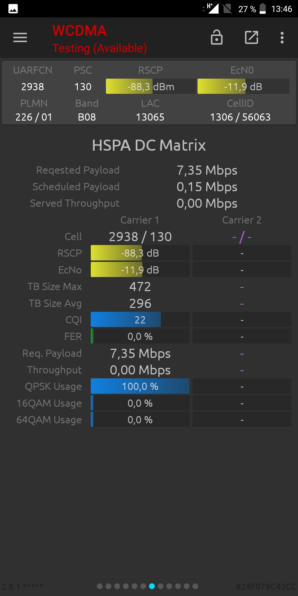Image resolution: width=298 pixels, height=596 pixels.
Task: Tap the WCDMA title text
Action: (79, 31)
